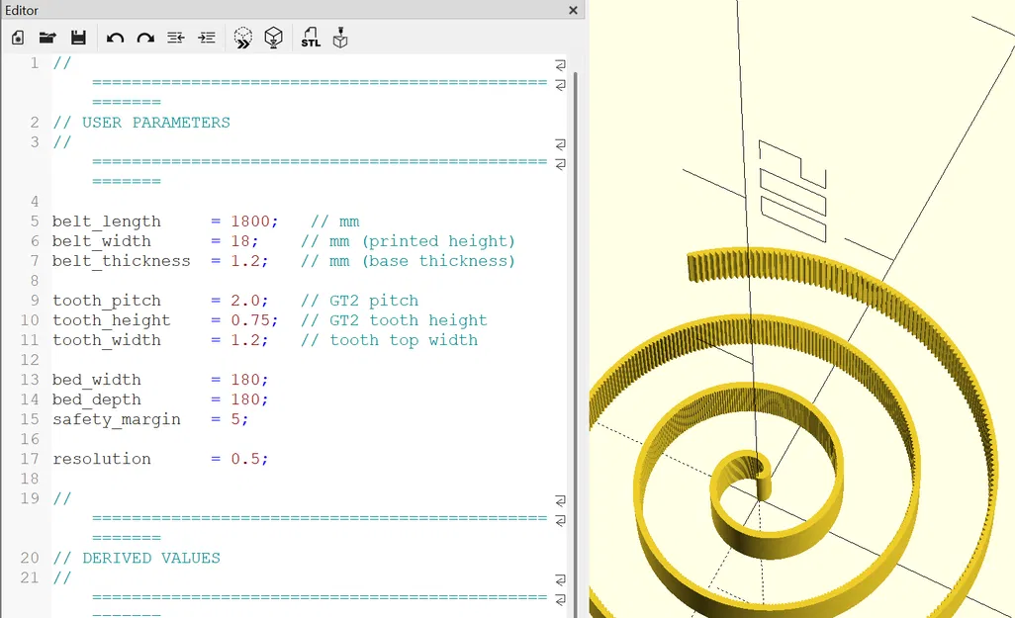Viewport: 1015px width, 618px height.
Task: Click the New file icon in Editor toolbar
Action: coord(18,38)
